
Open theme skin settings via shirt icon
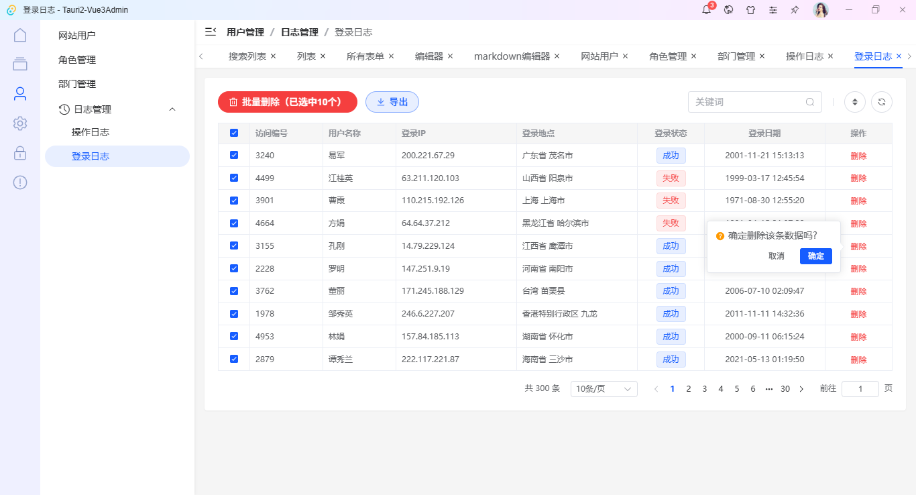coord(751,10)
